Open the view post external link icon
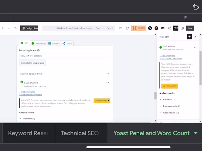This screenshot has height=151, width=202. (x=127, y=28)
